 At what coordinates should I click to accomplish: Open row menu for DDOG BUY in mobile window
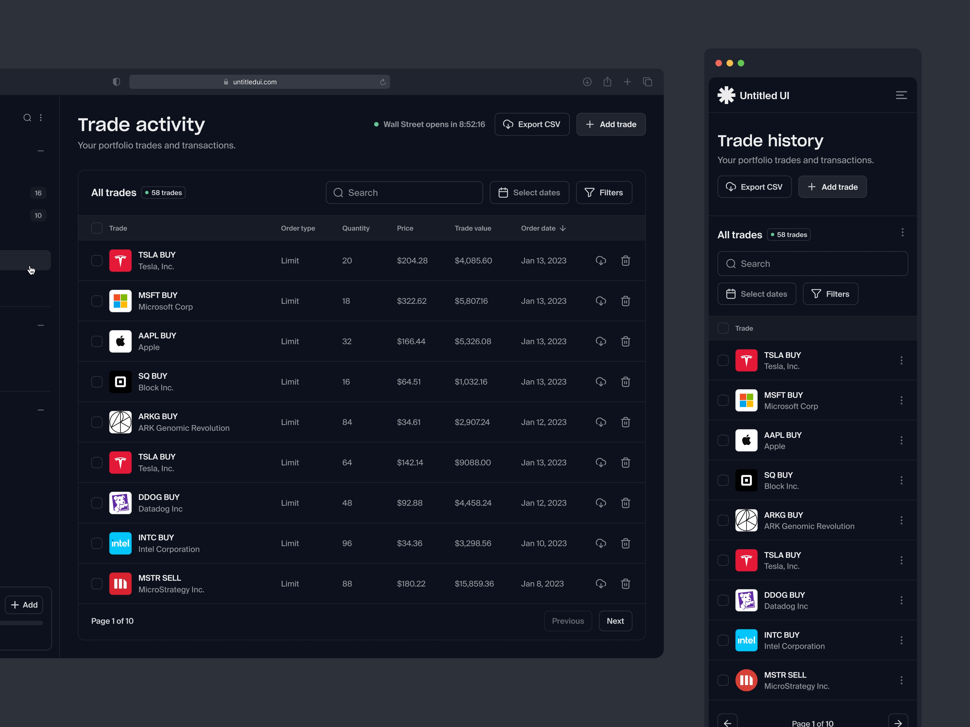click(901, 600)
